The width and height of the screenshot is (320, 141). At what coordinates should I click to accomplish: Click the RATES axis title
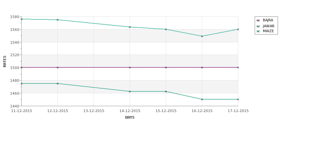[5, 61]
